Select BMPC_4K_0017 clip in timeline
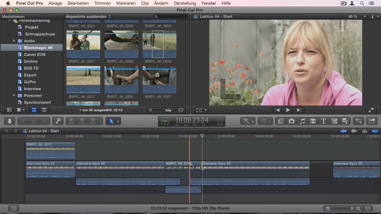 pyautogui.click(x=51, y=150)
